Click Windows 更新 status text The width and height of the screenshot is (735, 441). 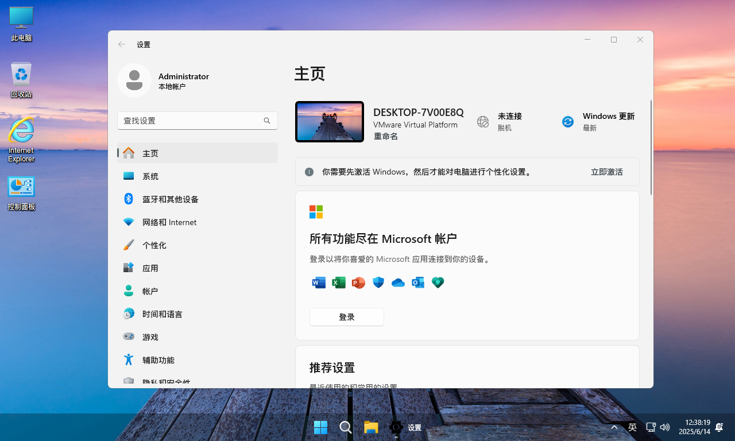coord(609,116)
